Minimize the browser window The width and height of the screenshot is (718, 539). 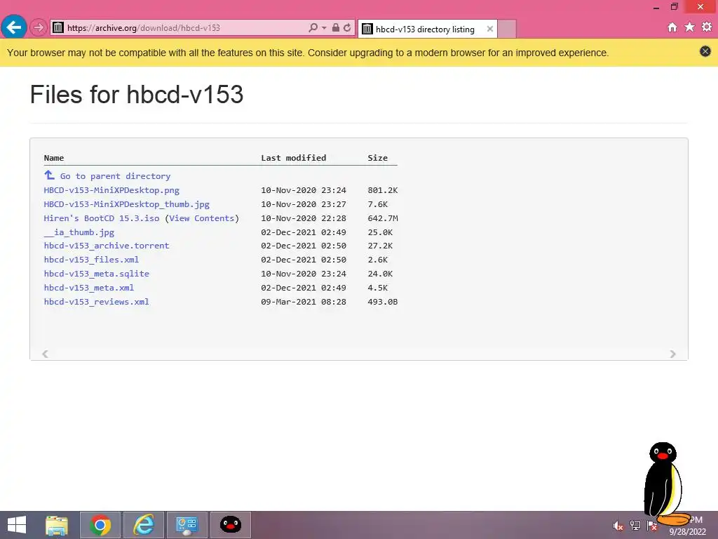click(656, 7)
